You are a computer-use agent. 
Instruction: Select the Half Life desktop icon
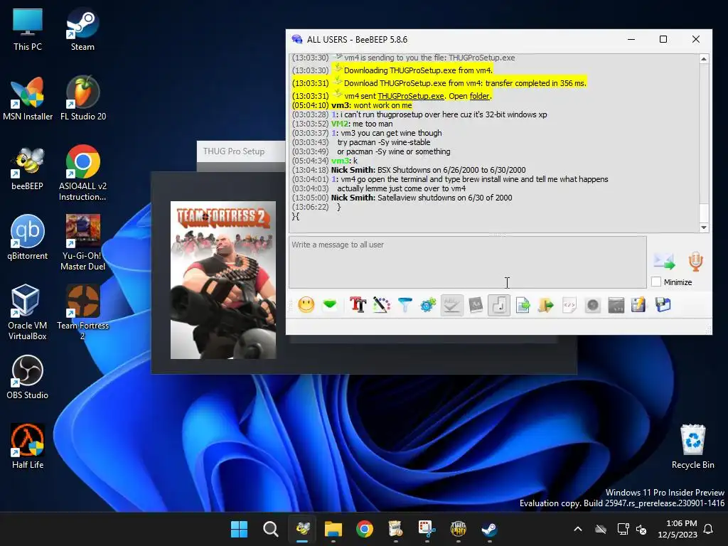click(x=28, y=446)
